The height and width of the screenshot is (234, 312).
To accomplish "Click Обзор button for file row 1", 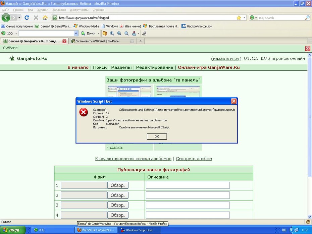I will click(x=118, y=185).
